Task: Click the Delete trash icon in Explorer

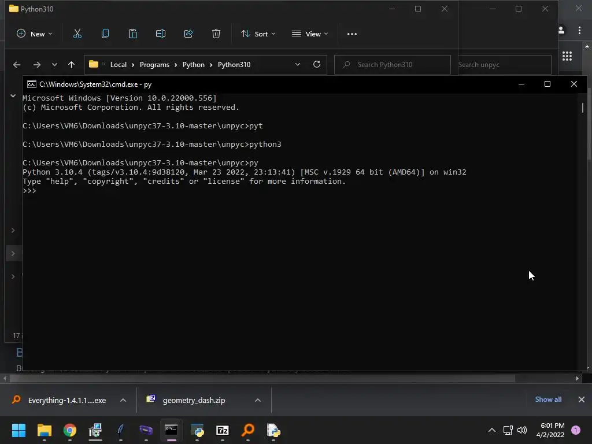Action: click(216, 34)
